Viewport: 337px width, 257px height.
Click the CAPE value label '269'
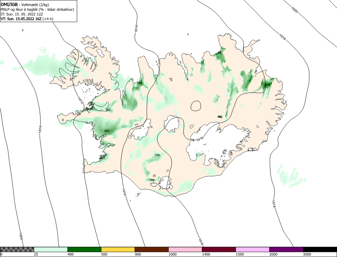[106, 131]
